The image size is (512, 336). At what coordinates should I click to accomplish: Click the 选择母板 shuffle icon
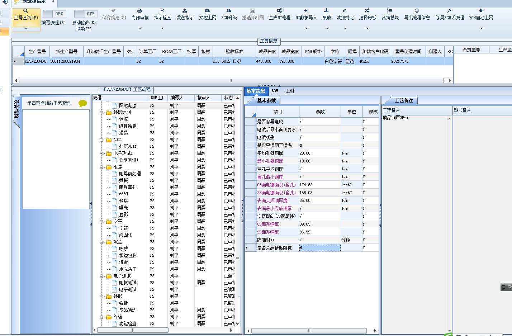(367, 11)
